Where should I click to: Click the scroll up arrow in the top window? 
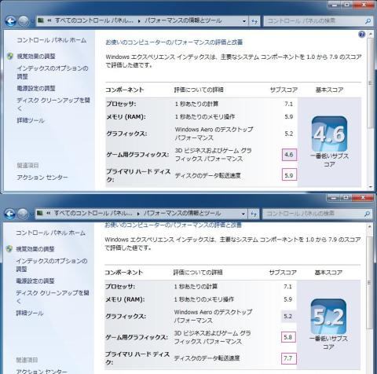coord(370,34)
